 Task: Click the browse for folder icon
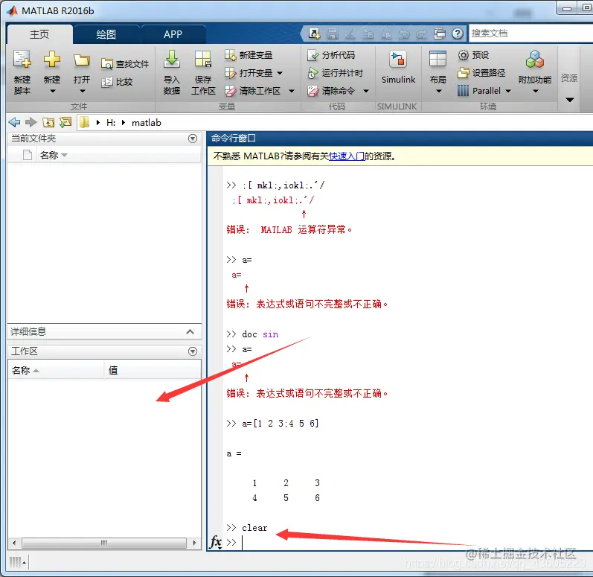coord(65,122)
